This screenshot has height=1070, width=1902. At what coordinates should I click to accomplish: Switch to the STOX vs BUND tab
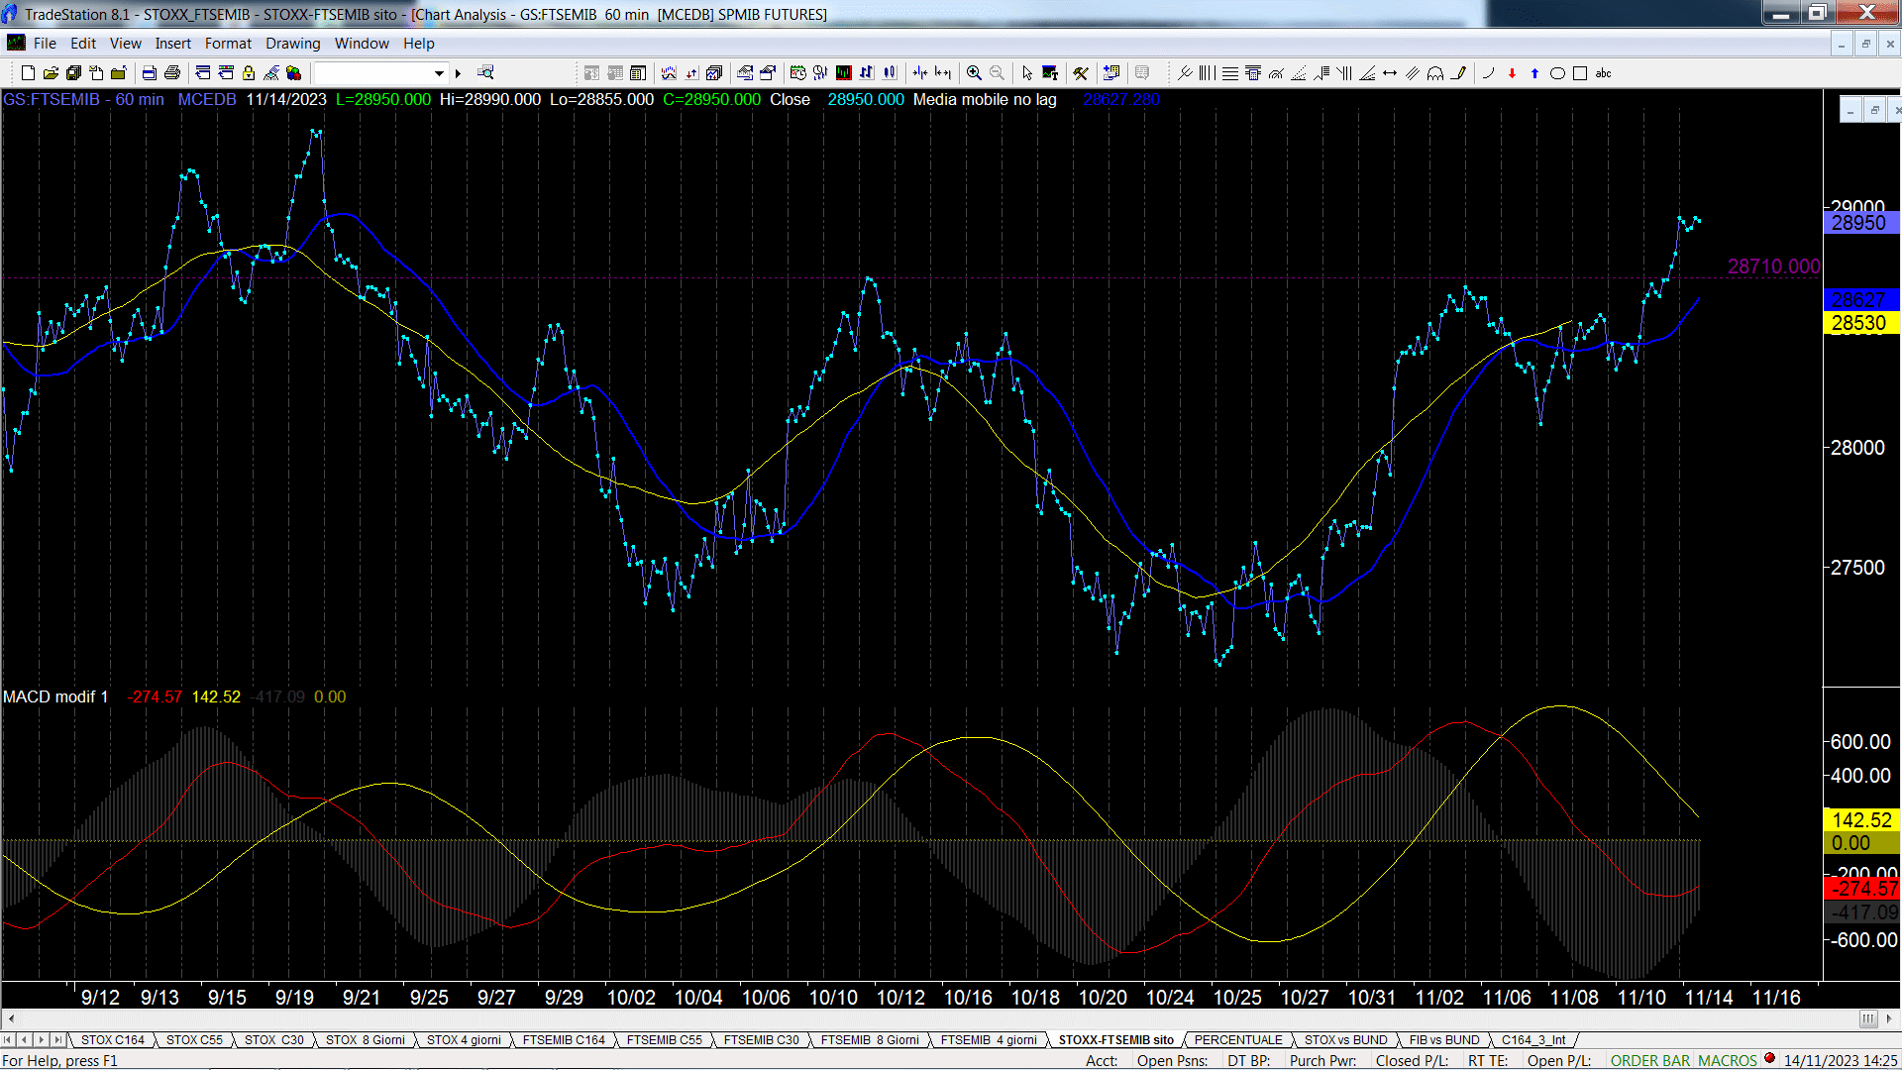pyautogui.click(x=1345, y=1039)
